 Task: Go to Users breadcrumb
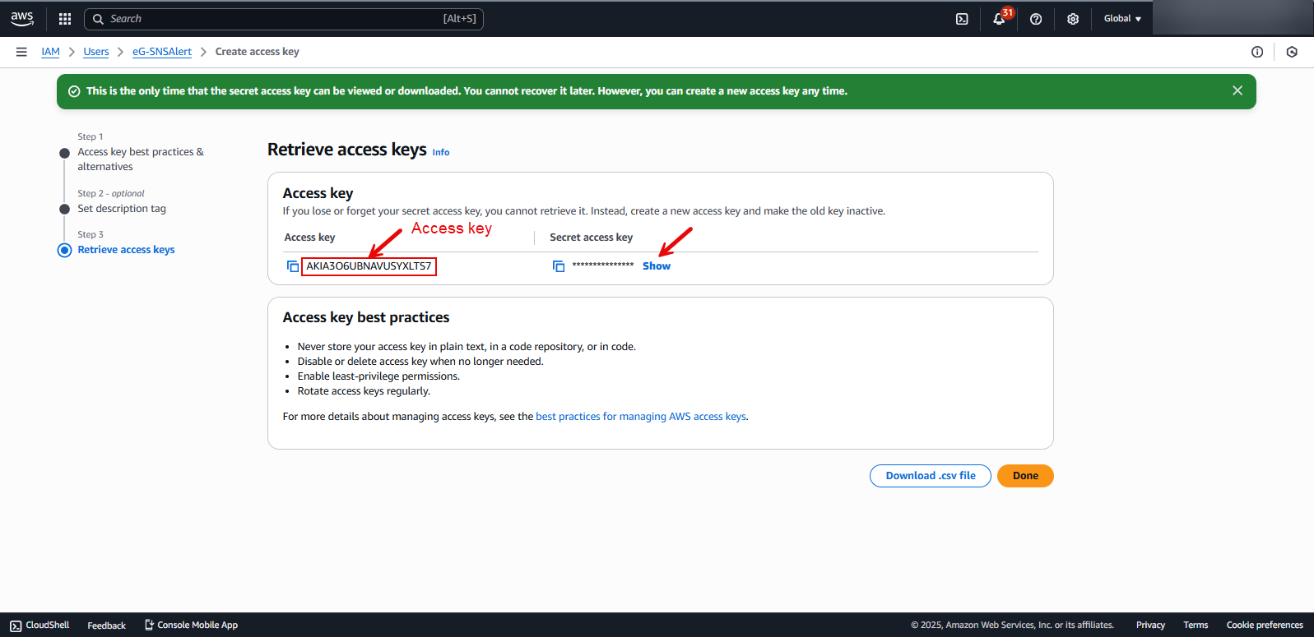click(96, 52)
